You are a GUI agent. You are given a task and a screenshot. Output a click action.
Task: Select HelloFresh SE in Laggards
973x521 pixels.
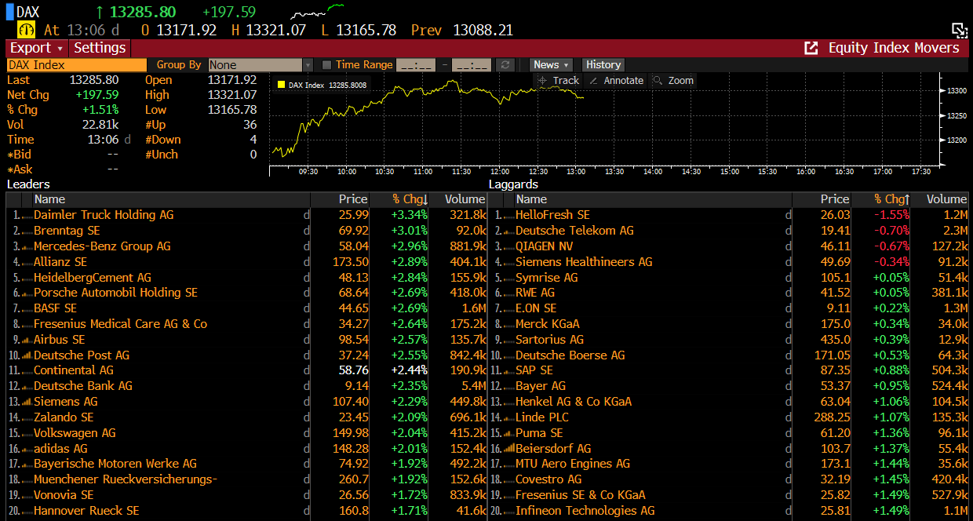pos(552,215)
